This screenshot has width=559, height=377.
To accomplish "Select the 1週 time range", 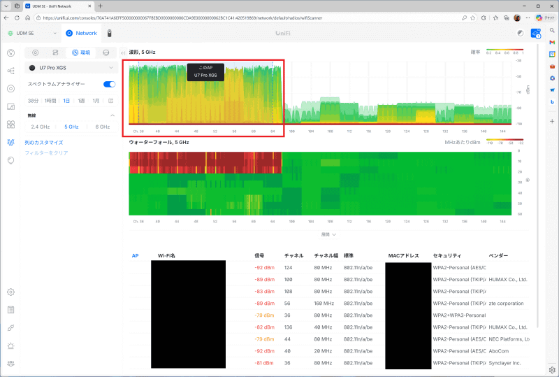I will click(x=81, y=101).
